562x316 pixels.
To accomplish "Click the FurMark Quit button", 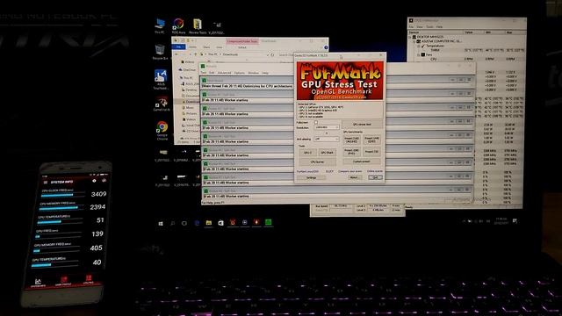I will tap(375, 177).
